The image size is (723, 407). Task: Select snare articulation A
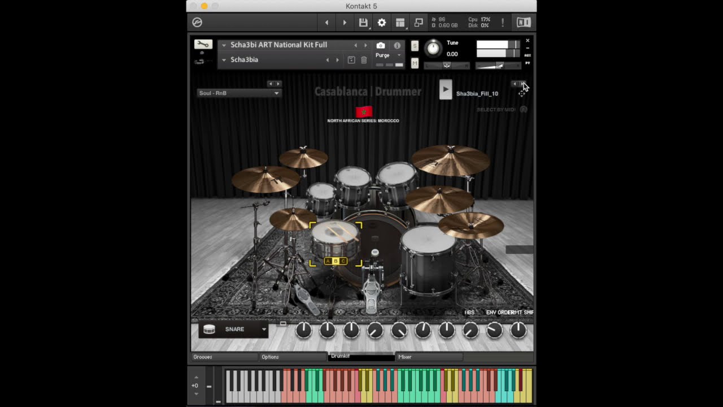click(328, 261)
